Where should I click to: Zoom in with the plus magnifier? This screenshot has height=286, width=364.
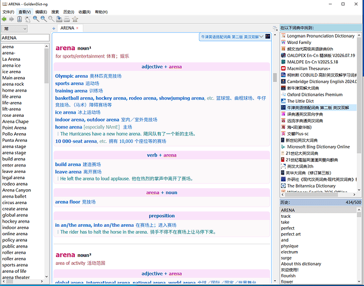point(36,19)
